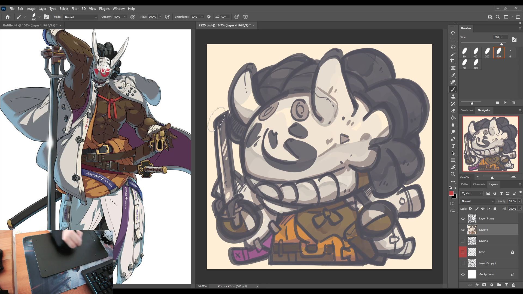Select the Dodge tool
523x294 pixels.
coord(453,132)
